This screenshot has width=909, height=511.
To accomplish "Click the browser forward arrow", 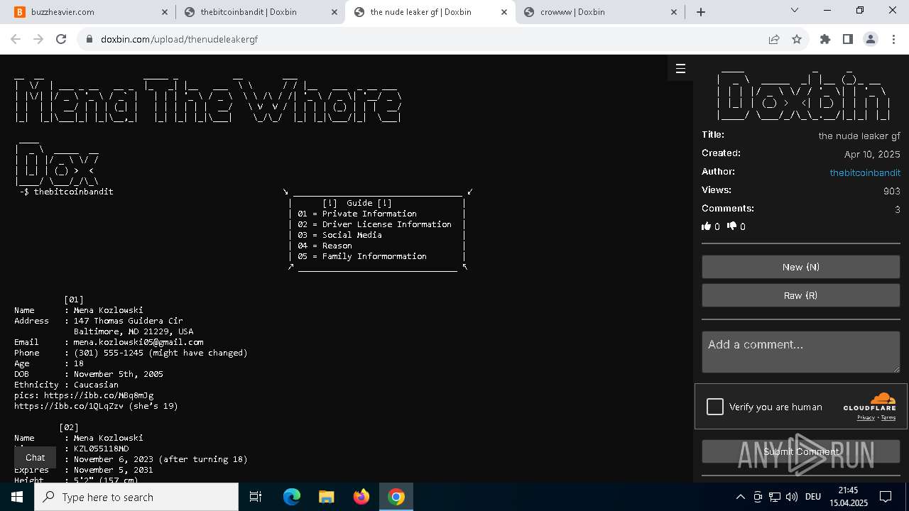I will click(38, 39).
